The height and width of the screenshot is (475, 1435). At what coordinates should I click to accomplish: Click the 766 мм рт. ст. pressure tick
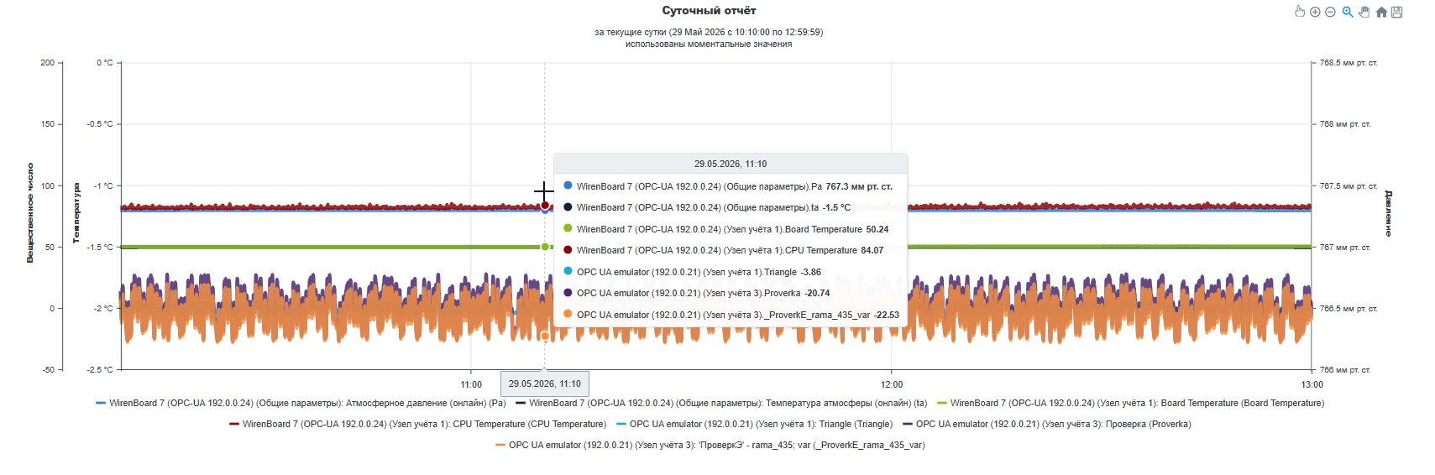tap(1345, 370)
